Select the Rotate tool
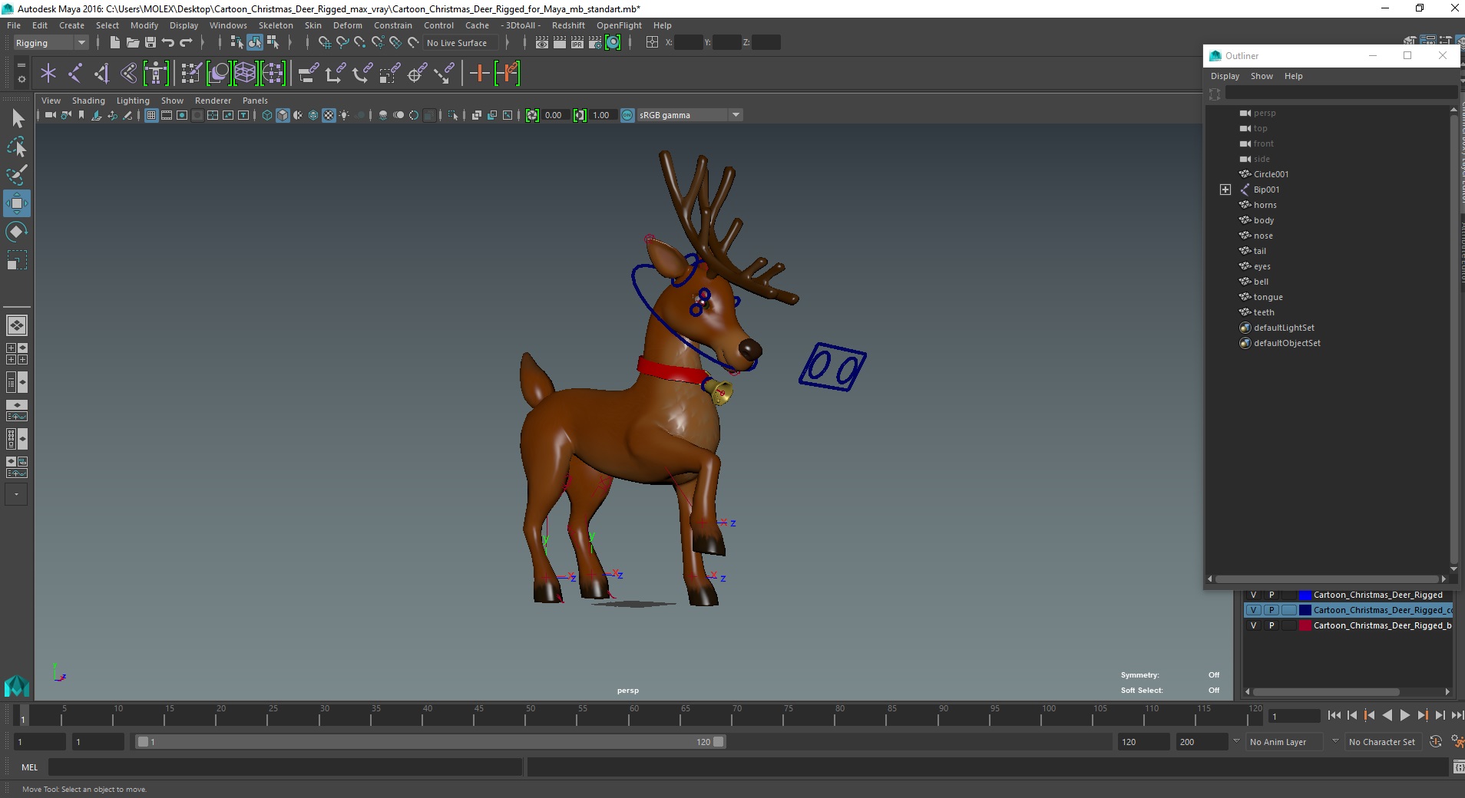The image size is (1465, 798). click(x=17, y=232)
